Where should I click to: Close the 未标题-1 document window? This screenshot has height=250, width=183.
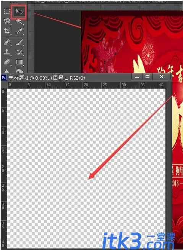tap(162, 77)
